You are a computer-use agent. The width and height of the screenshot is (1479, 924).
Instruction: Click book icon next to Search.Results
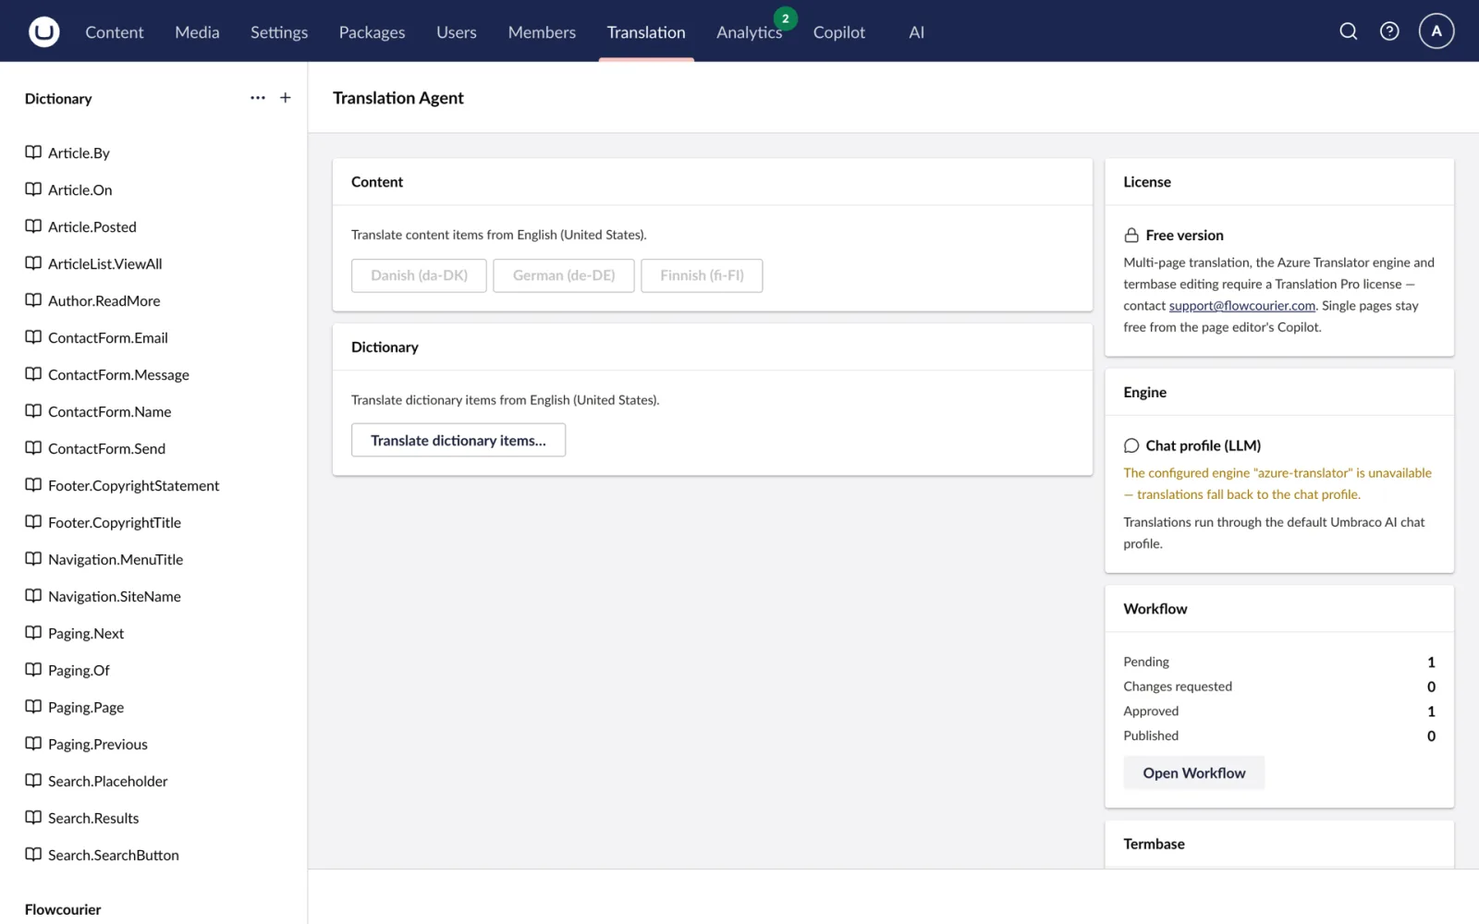[x=33, y=818]
